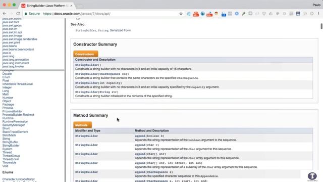The width and height of the screenshot is (323, 182).
Task: Click CharSequence in the second constructor description
Action: pos(187,78)
